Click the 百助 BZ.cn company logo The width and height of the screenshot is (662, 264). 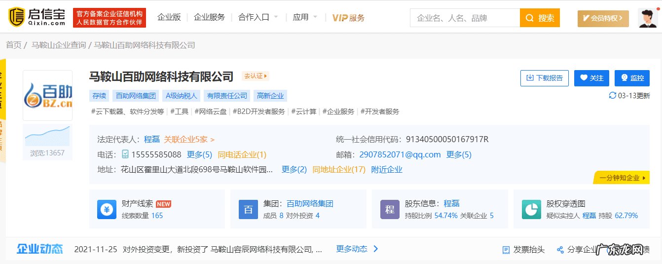pos(48,95)
